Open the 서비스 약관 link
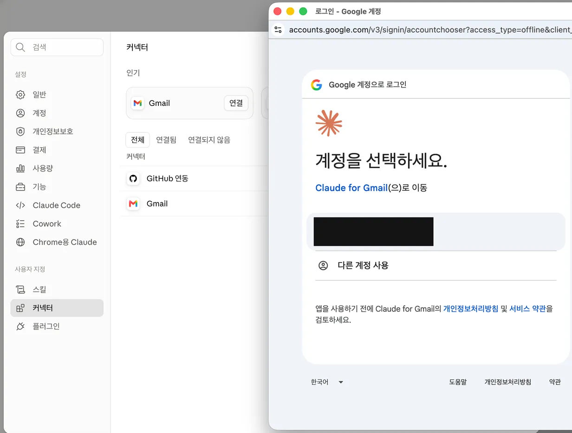Screen dimensions: 572x433 (527, 308)
